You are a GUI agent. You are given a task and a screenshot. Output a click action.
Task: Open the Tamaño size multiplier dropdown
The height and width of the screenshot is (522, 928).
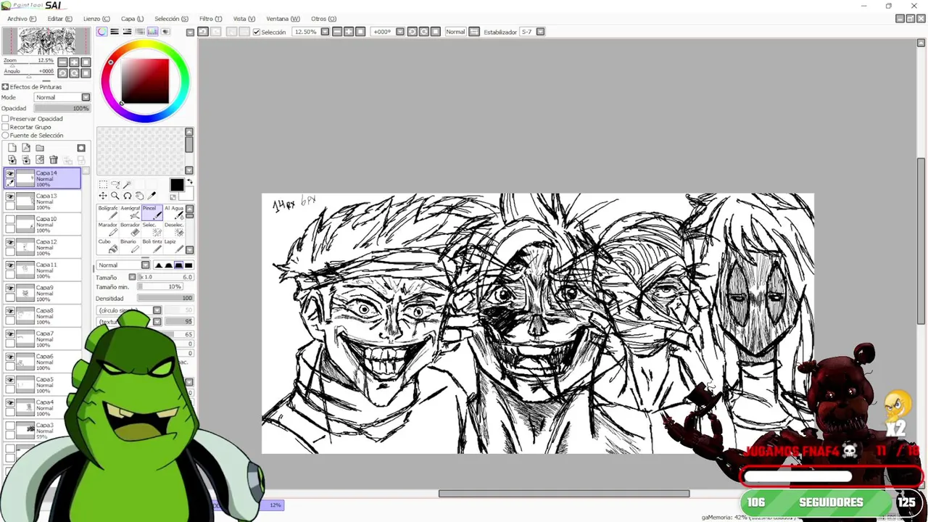[132, 277]
